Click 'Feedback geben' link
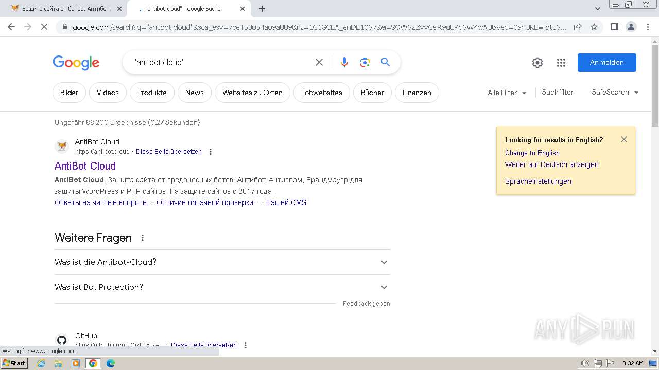This screenshot has width=659, height=370. [x=367, y=304]
